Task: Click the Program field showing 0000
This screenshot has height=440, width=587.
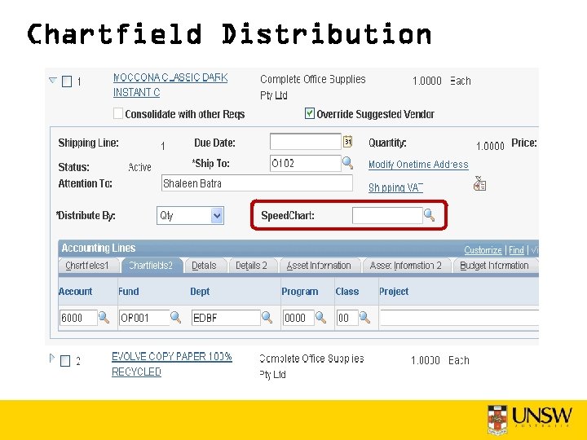Action: point(298,318)
